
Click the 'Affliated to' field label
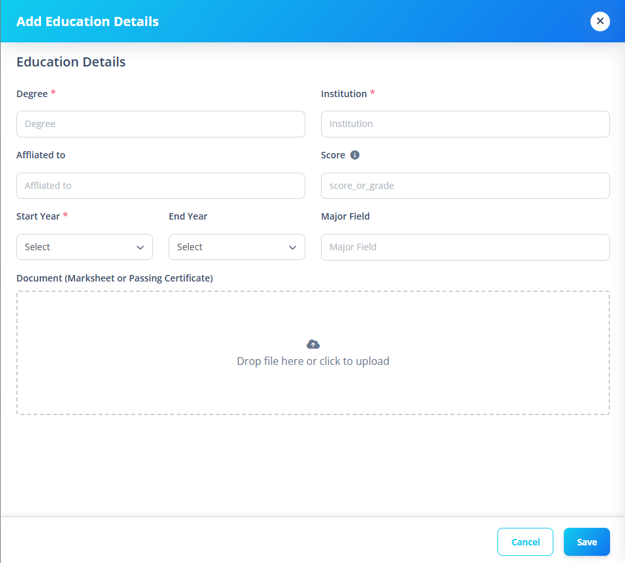point(40,155)
